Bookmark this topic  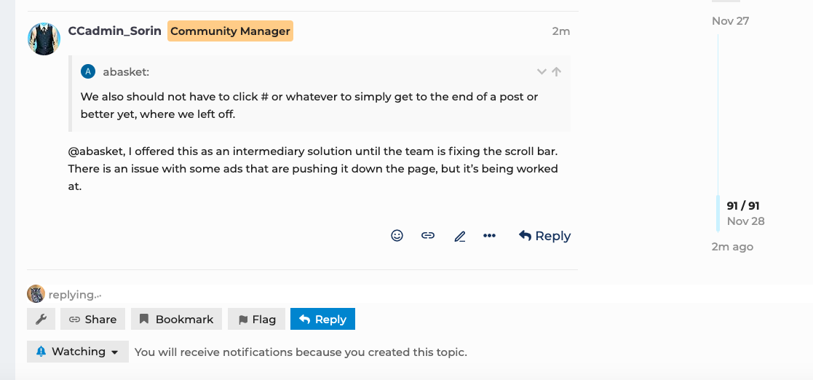(176, 319)
